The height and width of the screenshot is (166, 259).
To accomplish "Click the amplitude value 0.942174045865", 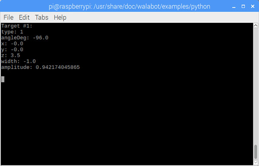I will [58, 67].
